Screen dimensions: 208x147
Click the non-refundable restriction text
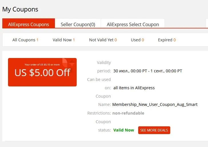128,113
